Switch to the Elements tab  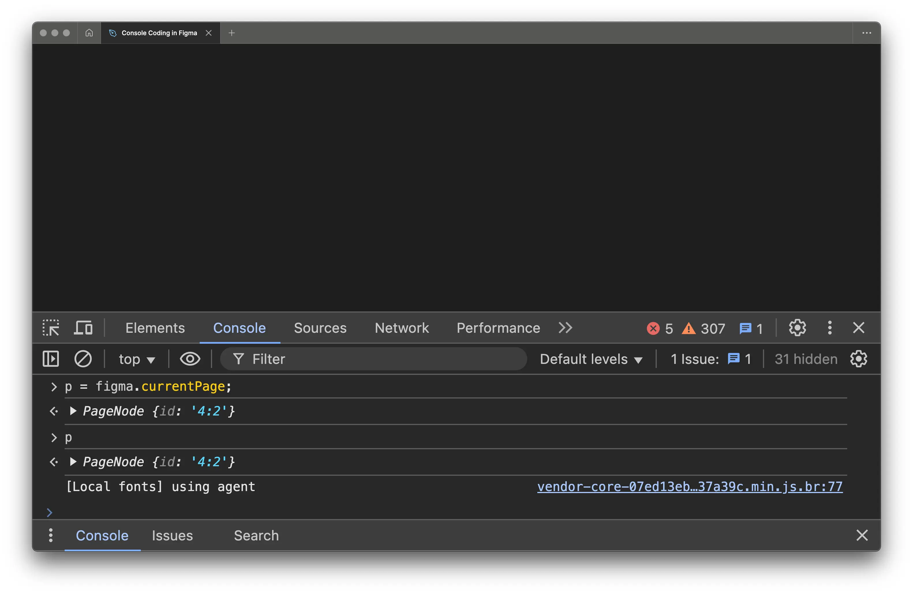point(155,328)
